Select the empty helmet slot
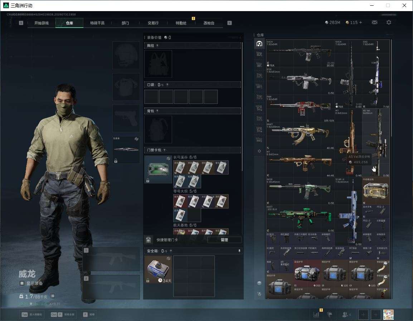Viewport: 413px width, 321px height. pyautogui.click(x=126, y=56)
